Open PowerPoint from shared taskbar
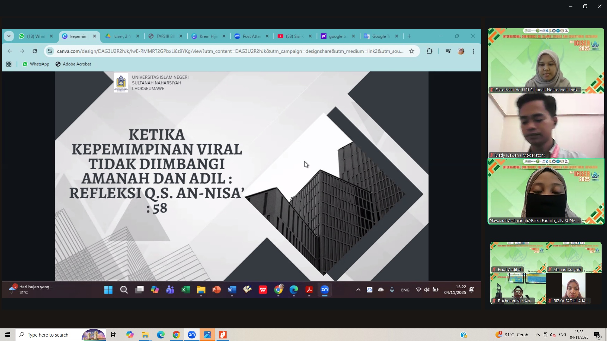The image size is (607, 341). point(217,290)
